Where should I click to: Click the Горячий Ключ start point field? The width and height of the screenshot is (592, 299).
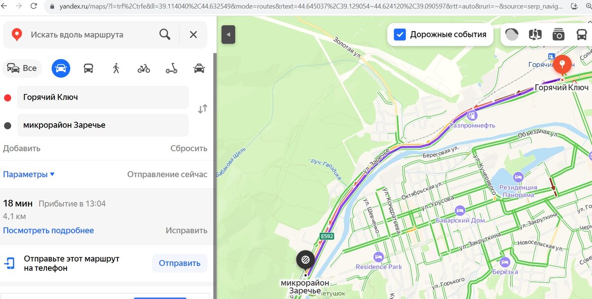(103, 98)
